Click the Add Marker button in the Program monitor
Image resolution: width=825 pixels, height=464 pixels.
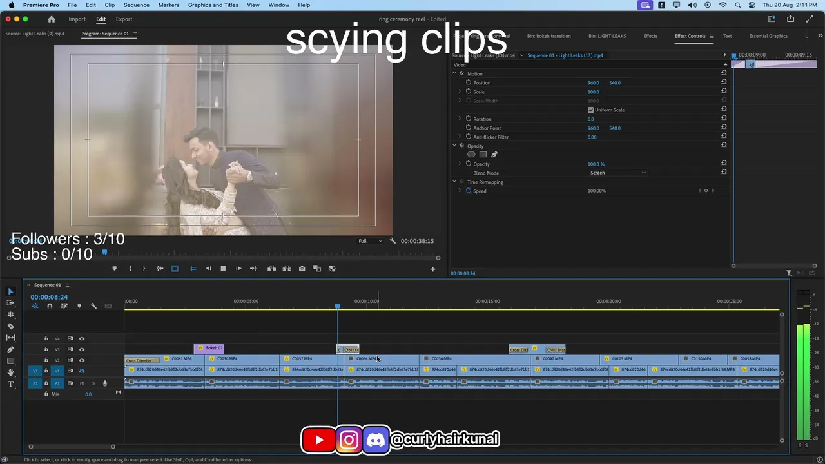pyautogui.click(x=115, y=269)
